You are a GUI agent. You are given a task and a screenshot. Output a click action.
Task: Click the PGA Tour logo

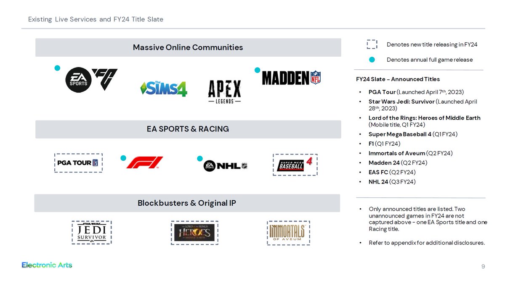coord(78,163)
